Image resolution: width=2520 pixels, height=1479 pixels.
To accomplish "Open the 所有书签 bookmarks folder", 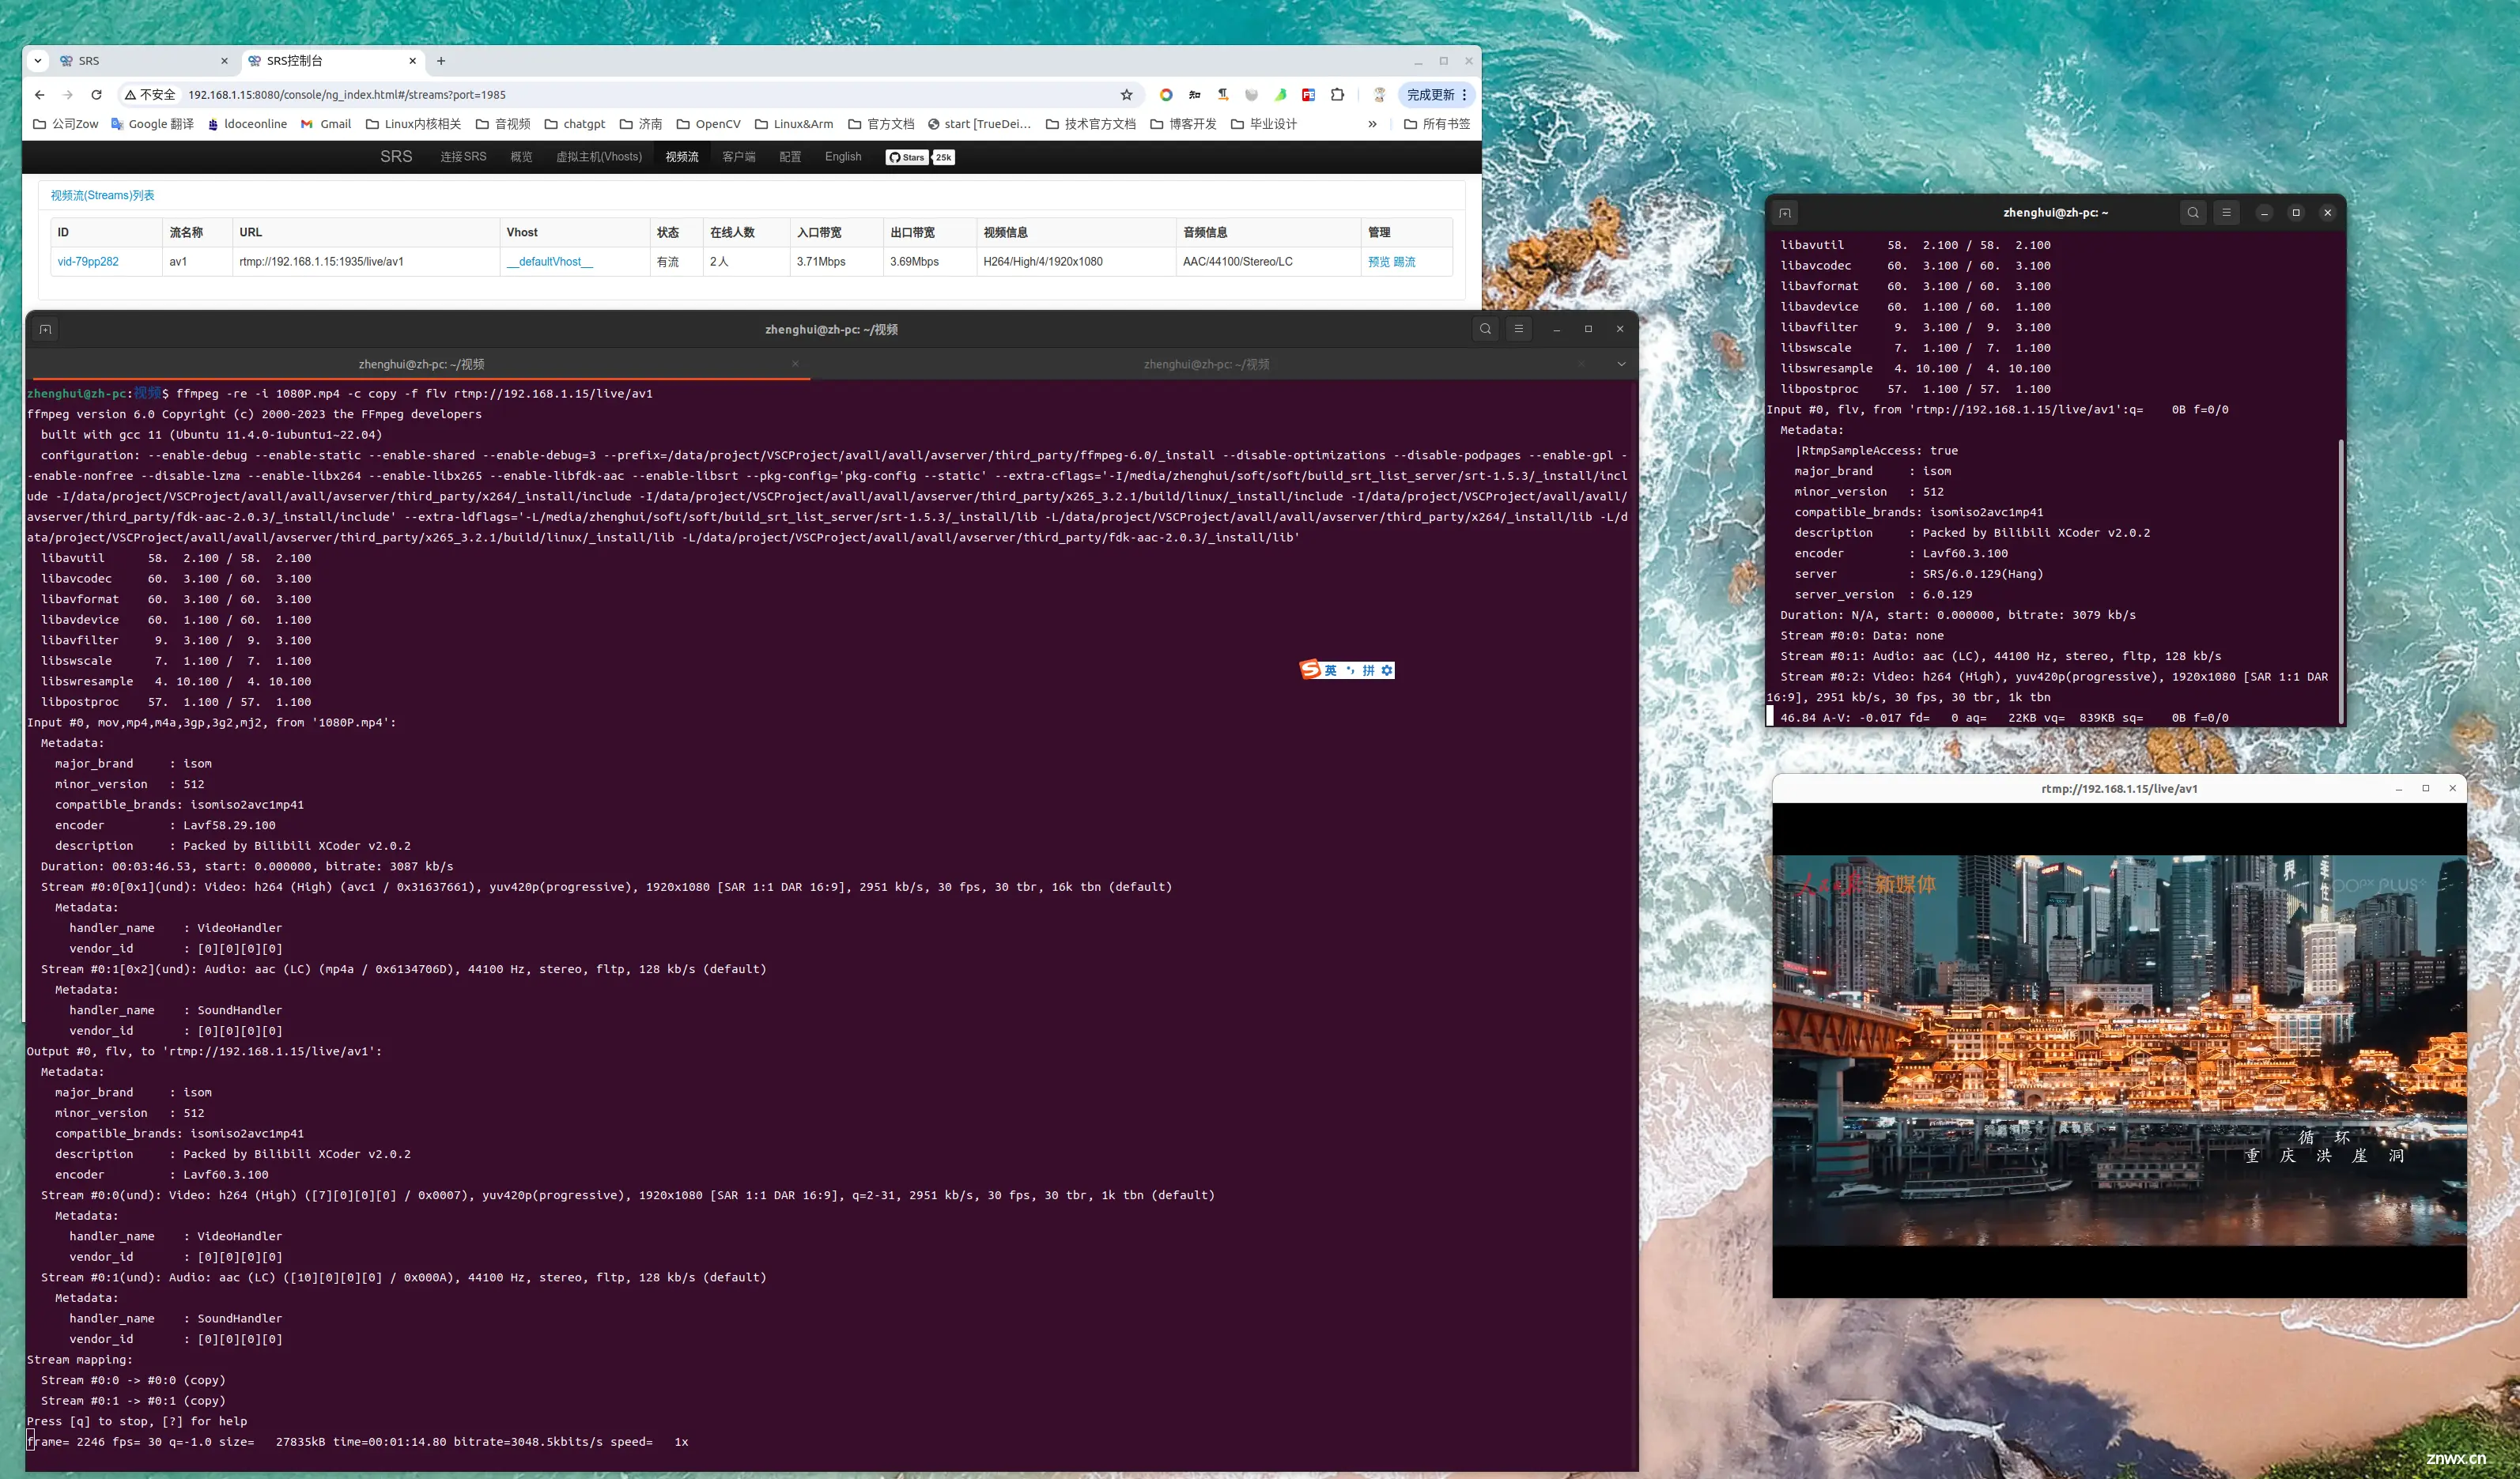I will pyautogui.click(x=1437, y=124).
